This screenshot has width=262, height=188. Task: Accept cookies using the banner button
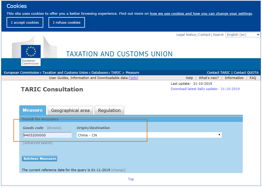pyautogui.click(x=25, y=22)
